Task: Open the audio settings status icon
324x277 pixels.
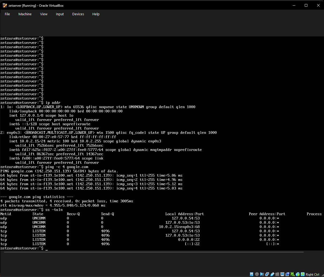Action: click(x=262, y=274)
